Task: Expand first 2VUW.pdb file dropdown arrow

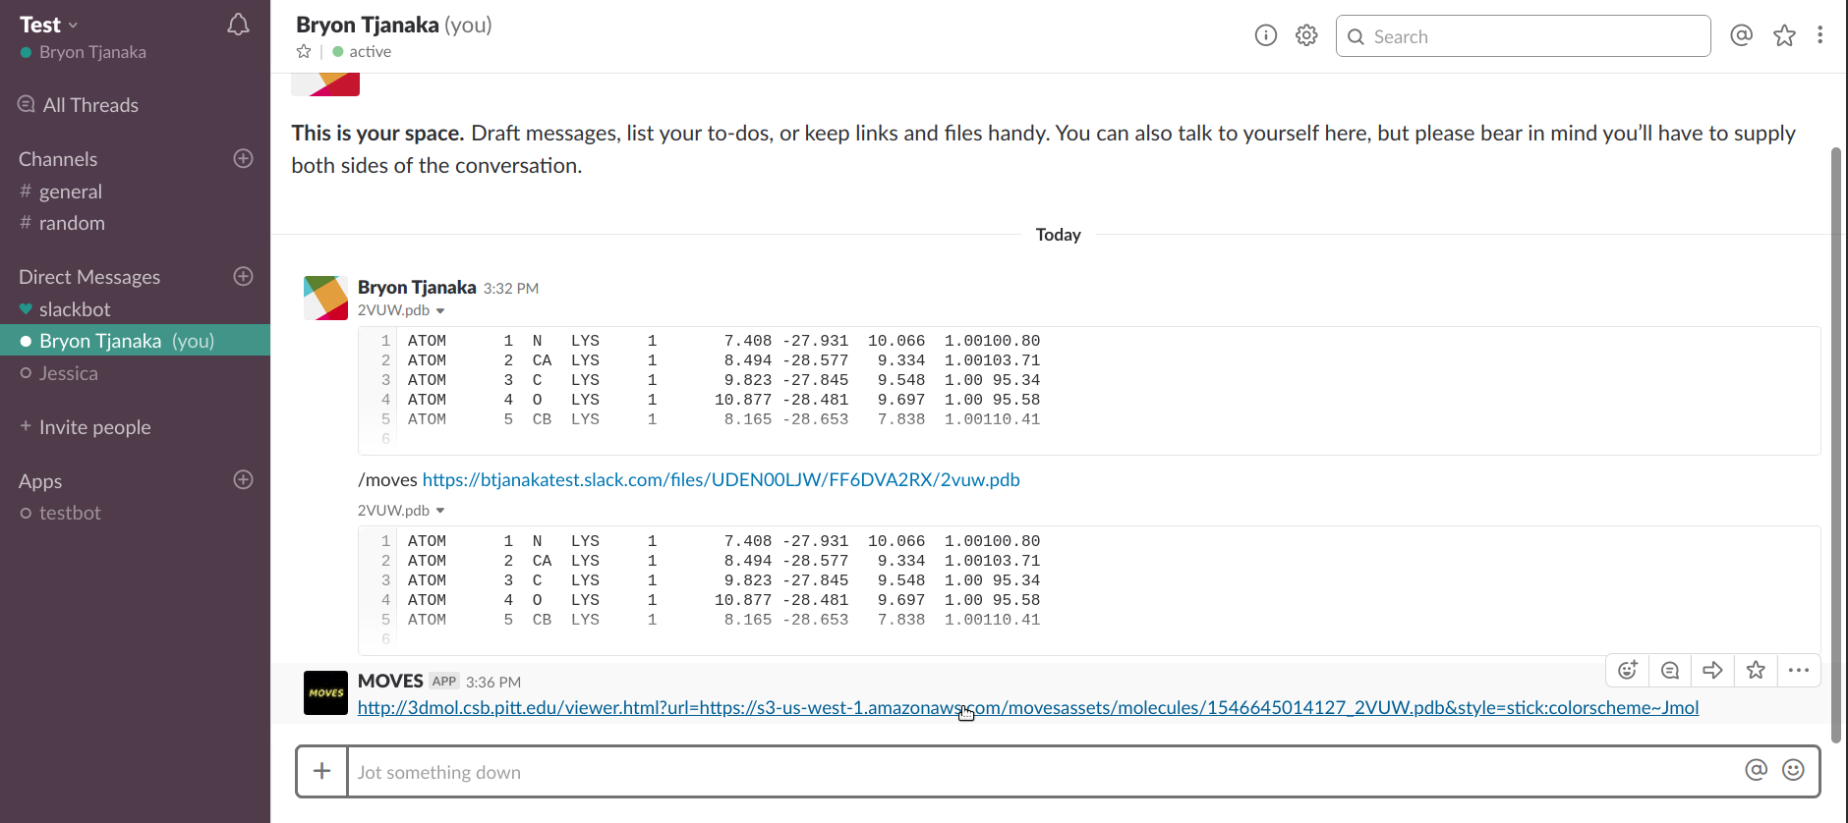Action: click(440, 311)
